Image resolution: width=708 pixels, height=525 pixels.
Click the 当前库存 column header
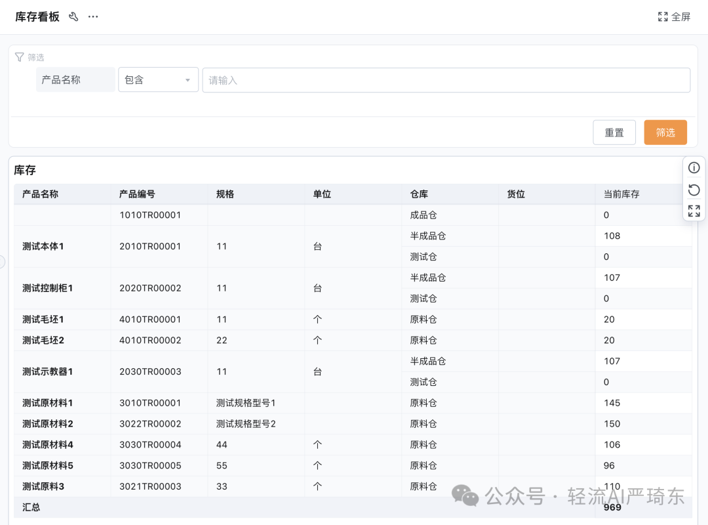pyautogui.click(x=623, y=194)
